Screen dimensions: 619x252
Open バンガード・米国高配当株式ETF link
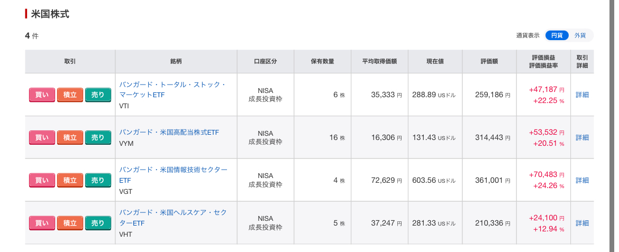click(x=169, y=133)
